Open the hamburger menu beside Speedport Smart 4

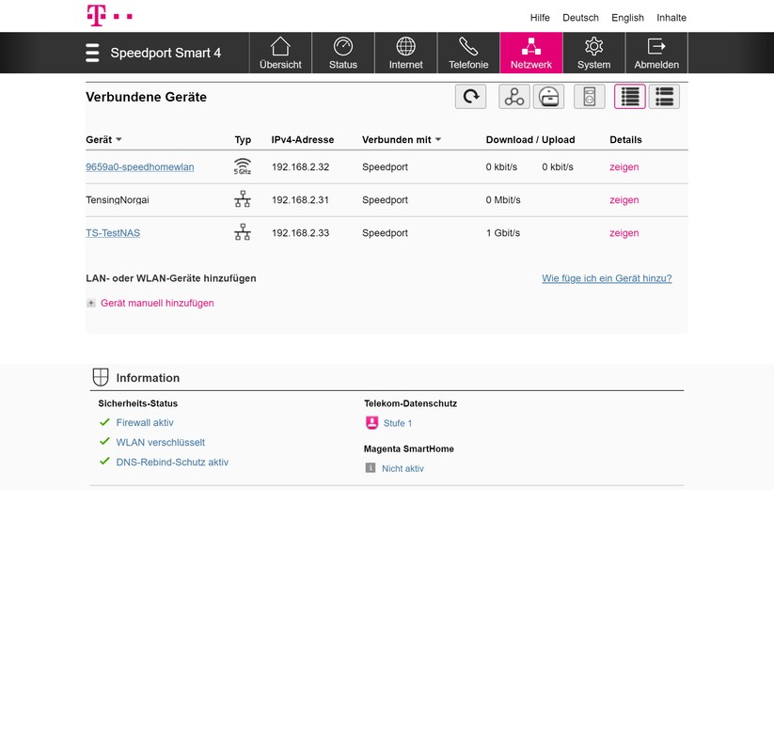[x=92, y=53]
